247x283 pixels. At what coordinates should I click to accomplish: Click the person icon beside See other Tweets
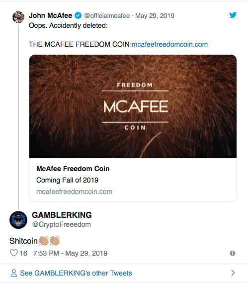point(14,273)
